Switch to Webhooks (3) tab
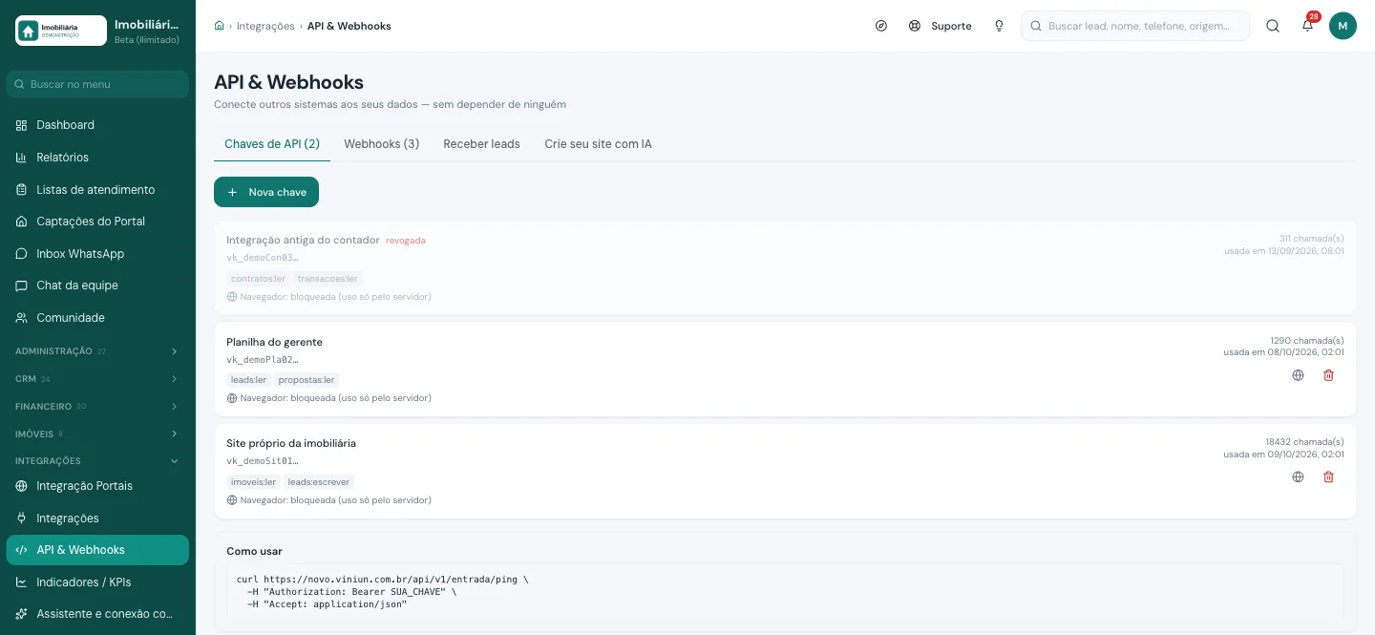1375x635 pixels. click(382, 144)
